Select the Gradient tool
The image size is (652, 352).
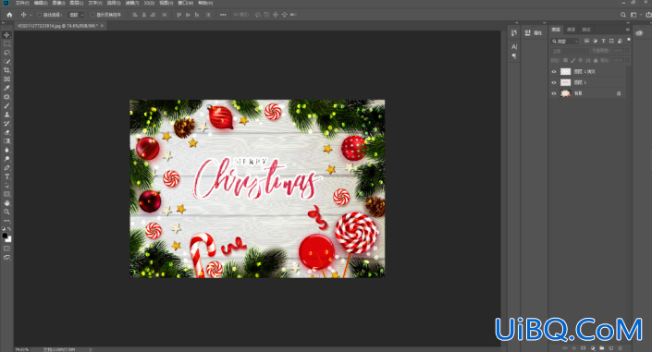point(6,141)
